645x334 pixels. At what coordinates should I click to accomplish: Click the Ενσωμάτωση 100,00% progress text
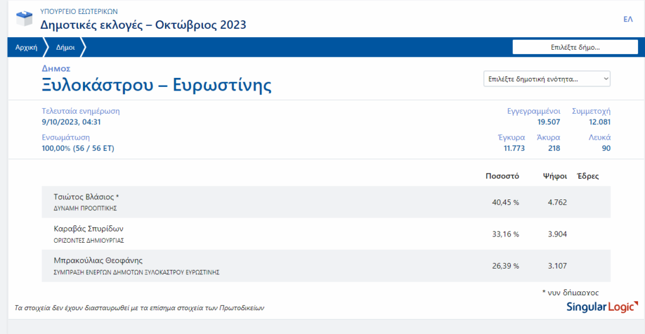[77, 148]
